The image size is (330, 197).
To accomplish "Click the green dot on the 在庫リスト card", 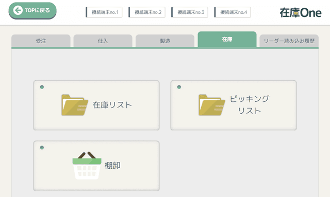I will [42, 87].
